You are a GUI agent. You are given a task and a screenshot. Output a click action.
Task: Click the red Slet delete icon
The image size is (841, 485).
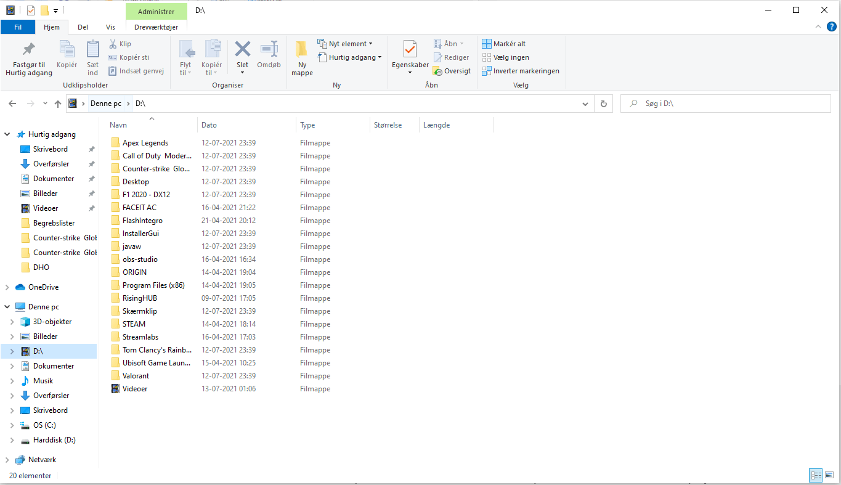[x=243, y=49]
